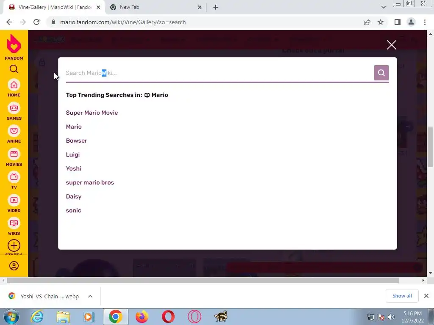Expand the tab search chevron
Viewport: 434px width, 325px height.
[x=383, y=7]
